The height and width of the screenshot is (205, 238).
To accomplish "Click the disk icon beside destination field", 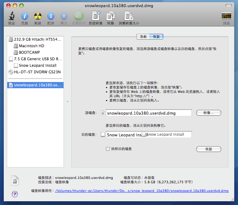I will pyautogui.click(x=103, y=134).
